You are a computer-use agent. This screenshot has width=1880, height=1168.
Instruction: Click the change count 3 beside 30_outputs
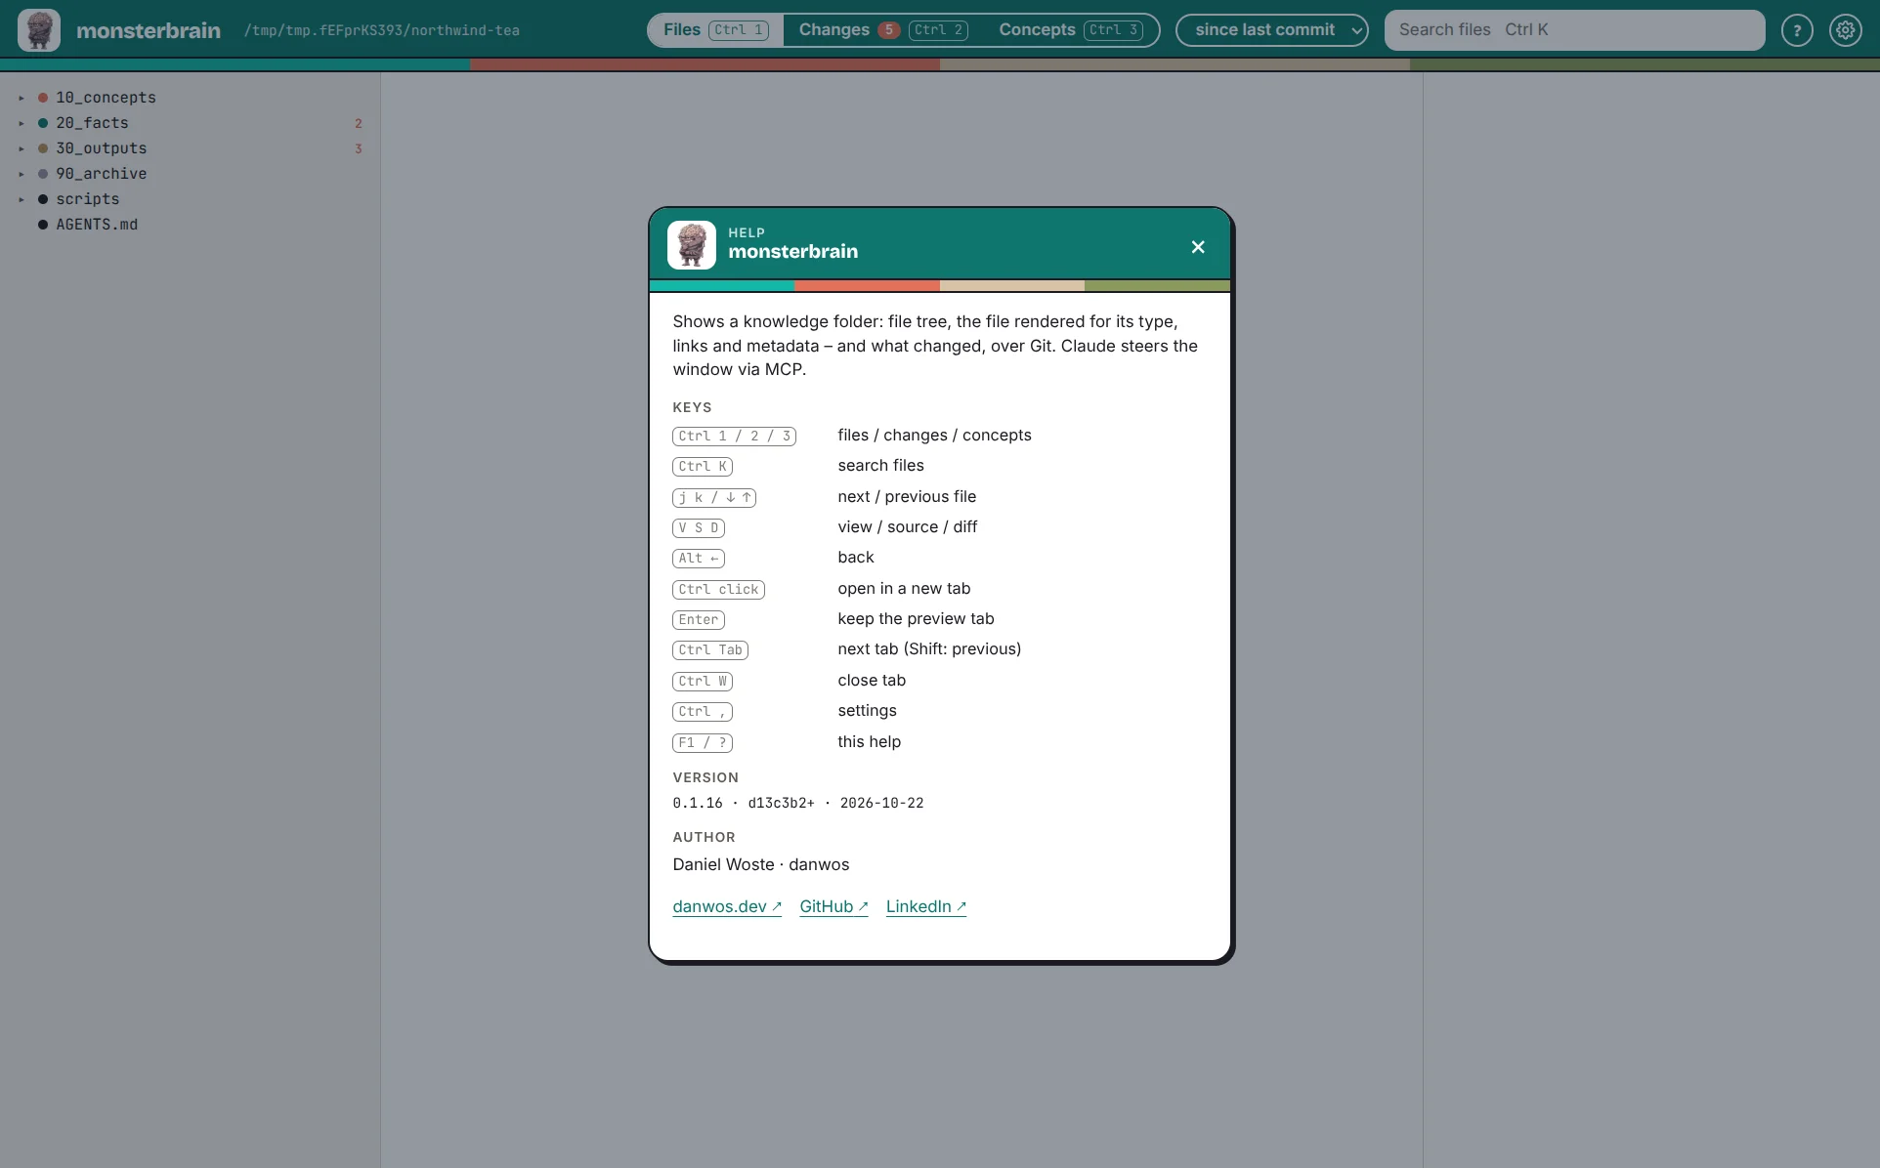tap(359, 148)
